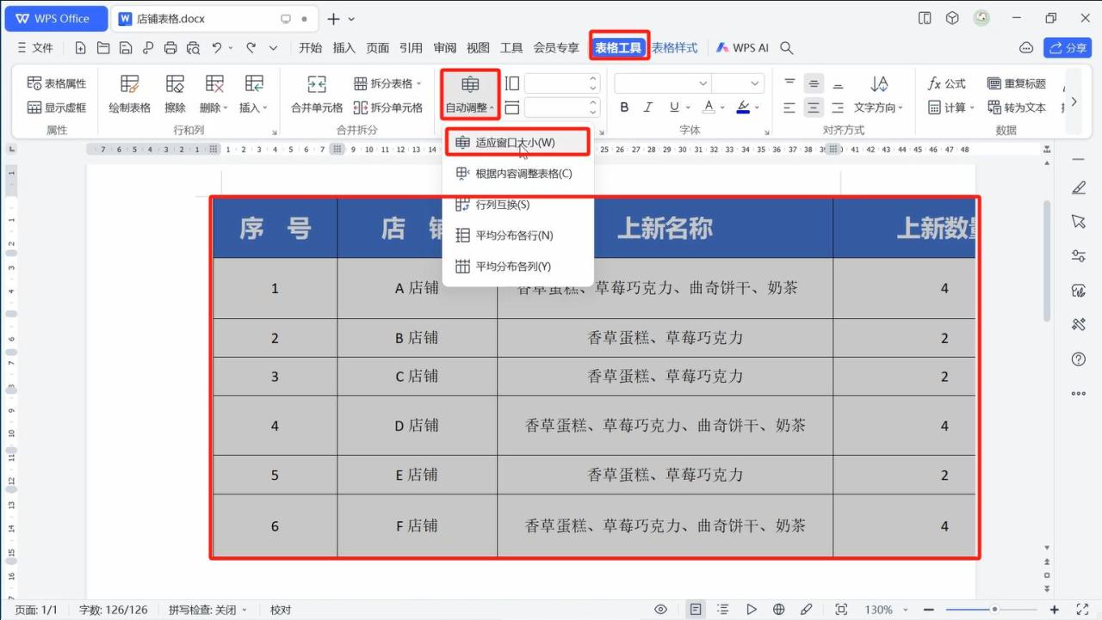Screen dimensions: 1102x620
Task: Click 合并单元格 merge cells
Action: pyautogui.click(x=317, y=94)
